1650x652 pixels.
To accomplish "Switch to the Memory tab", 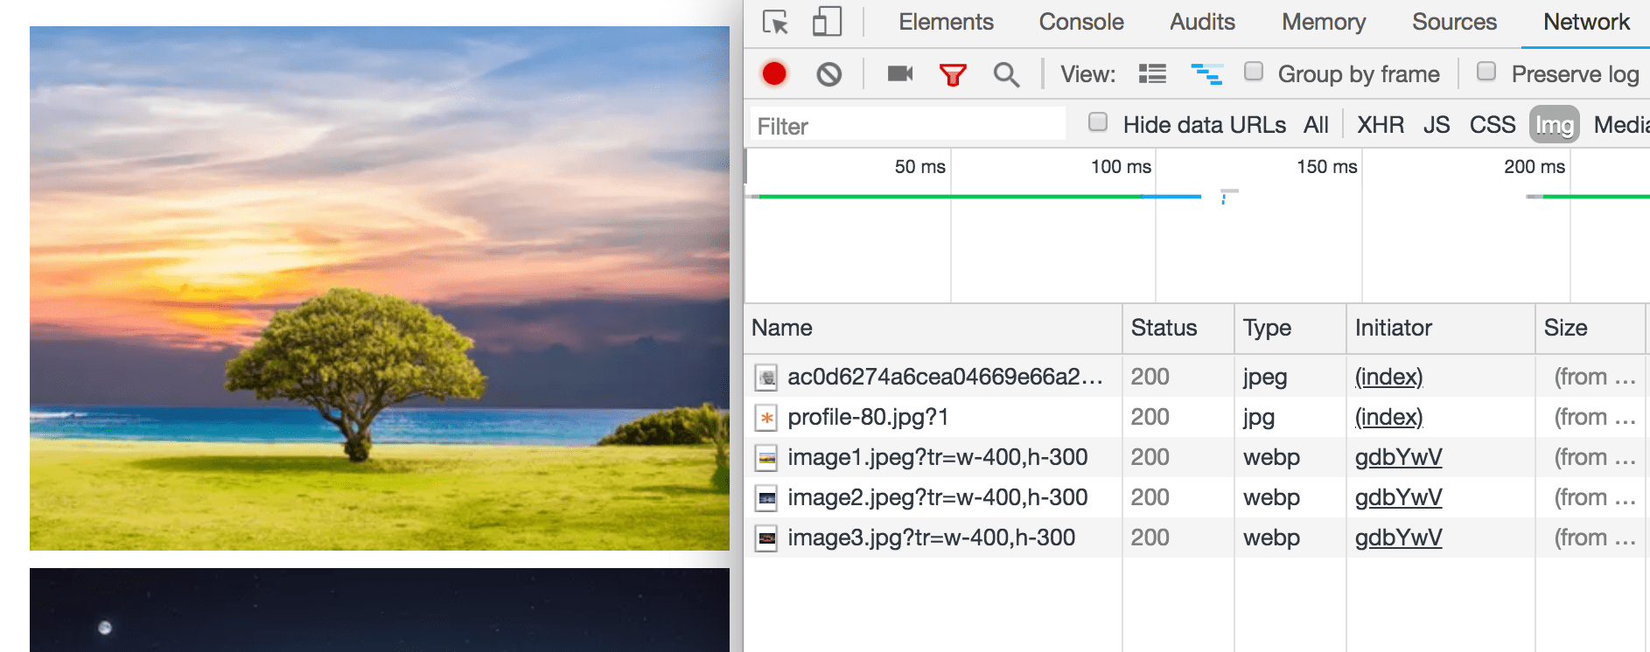I will pos(1324,22).
